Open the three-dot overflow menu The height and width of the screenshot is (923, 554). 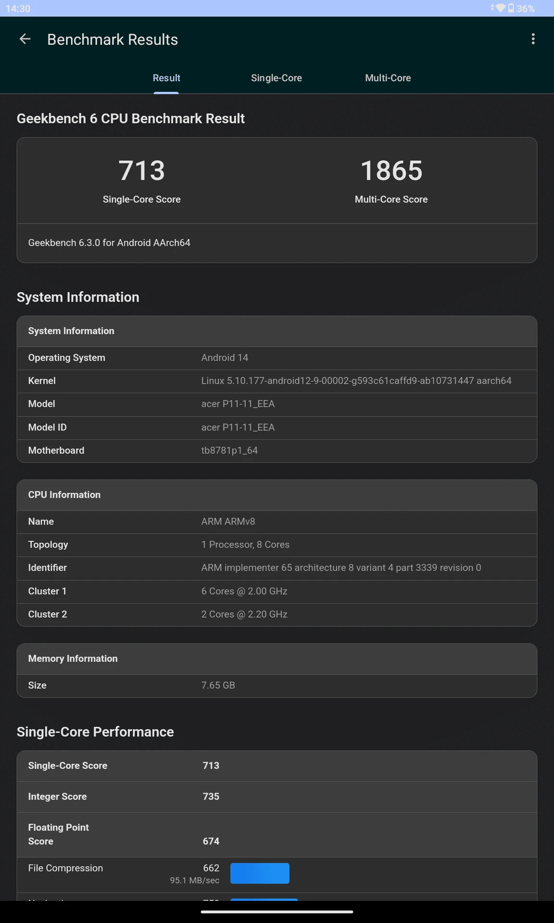point(533,39)
